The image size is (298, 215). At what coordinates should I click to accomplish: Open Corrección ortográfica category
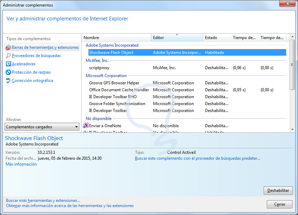tap(32, 81)
